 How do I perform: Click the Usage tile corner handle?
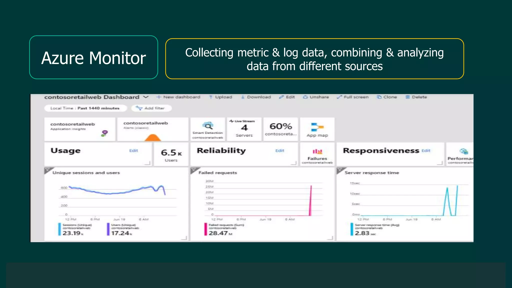pos(148,163)
